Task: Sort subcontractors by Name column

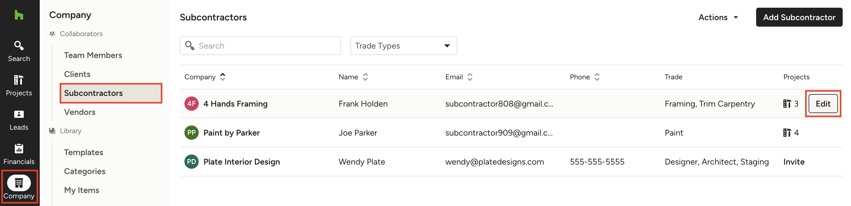Action: click(365, 77)
